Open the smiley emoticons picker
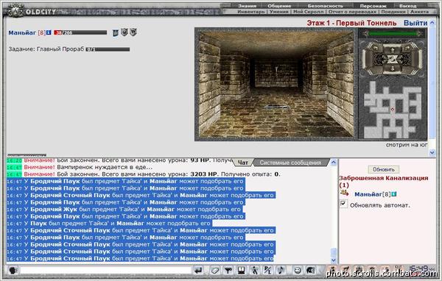Screen dimensions: 442x281 pos(297,271)
